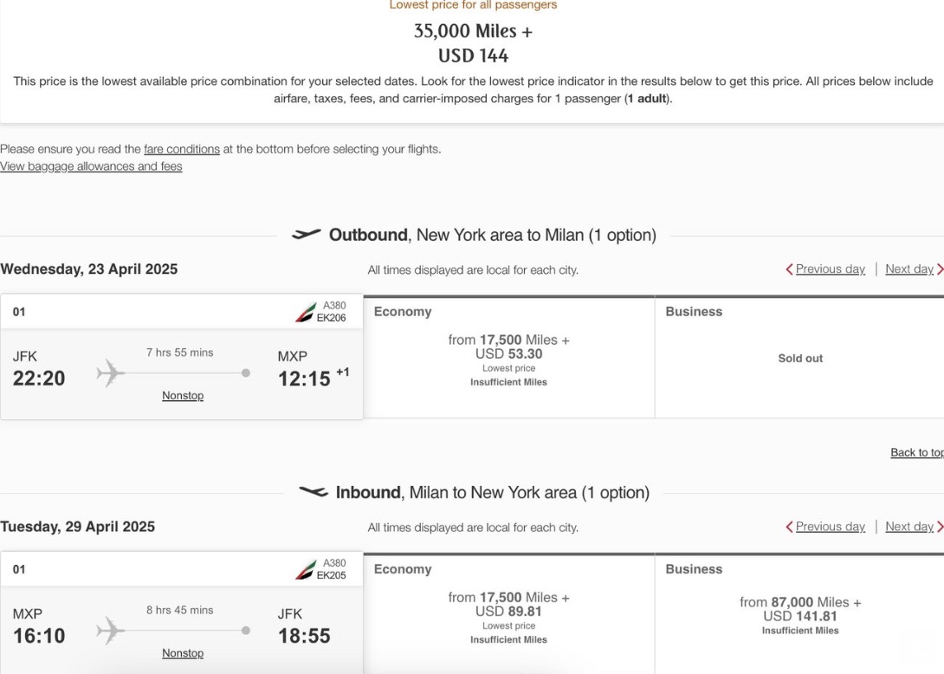Click Nonstop on the outbound JFK flight
The height and width of the screenshot is (674, 944).
pos(182,395)
